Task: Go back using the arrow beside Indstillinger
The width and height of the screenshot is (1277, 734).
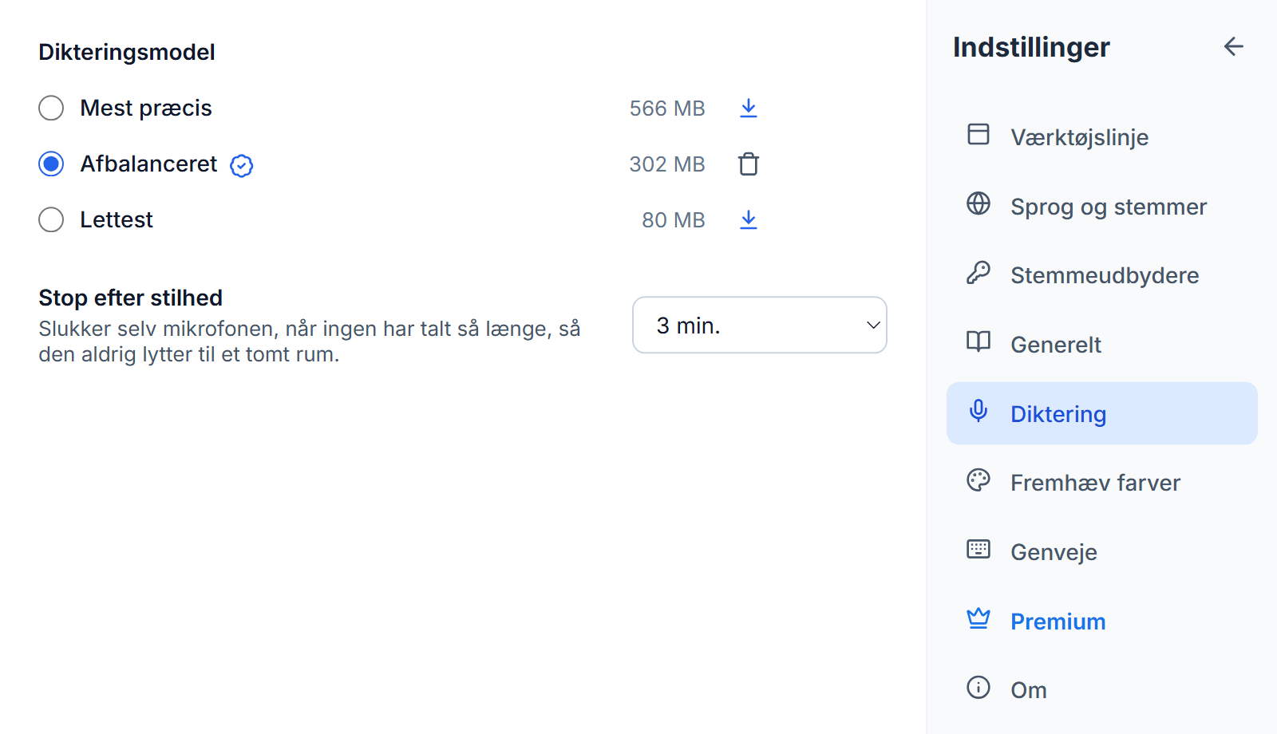Action: (x=1233, y=47)
